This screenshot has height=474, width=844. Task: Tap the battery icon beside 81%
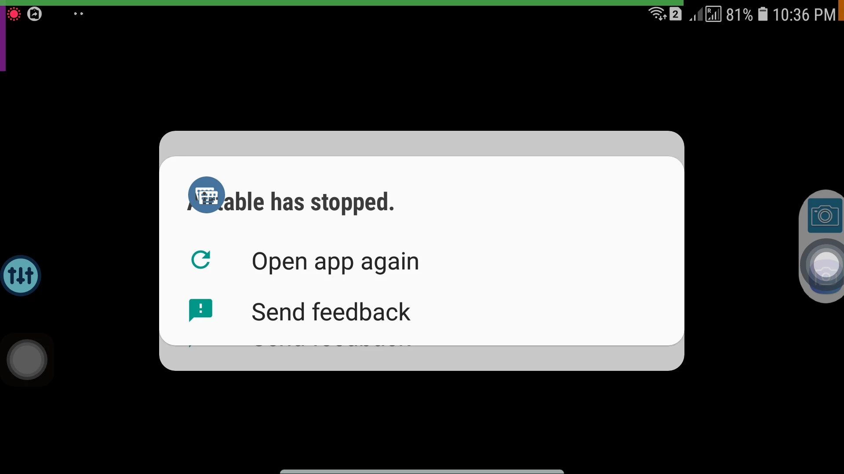point(763,14)
